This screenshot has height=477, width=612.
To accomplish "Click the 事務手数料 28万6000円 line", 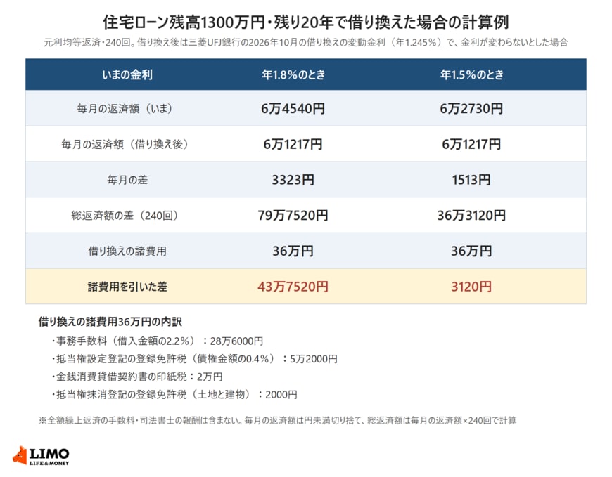I will pos(157,341).
